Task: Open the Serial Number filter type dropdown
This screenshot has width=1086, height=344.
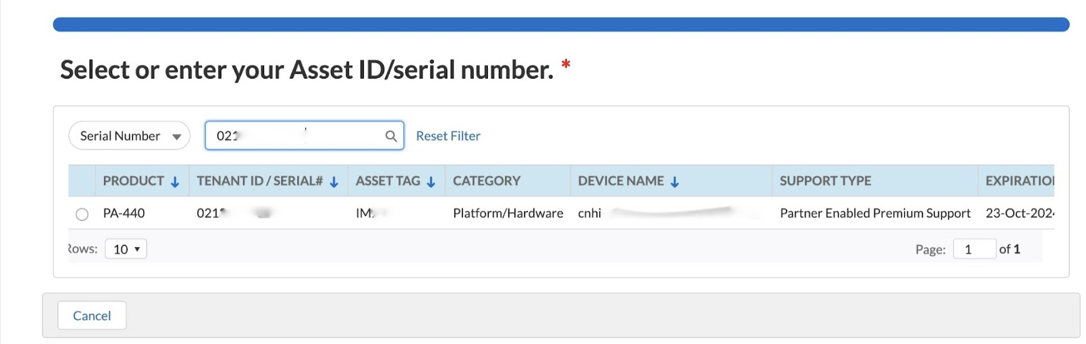Action: [x=129, y=136]
